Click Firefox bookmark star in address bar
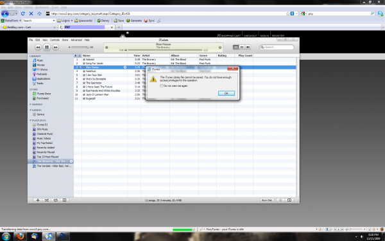 pos(288,13)
